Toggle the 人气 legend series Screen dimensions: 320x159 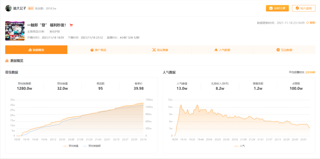239,146
